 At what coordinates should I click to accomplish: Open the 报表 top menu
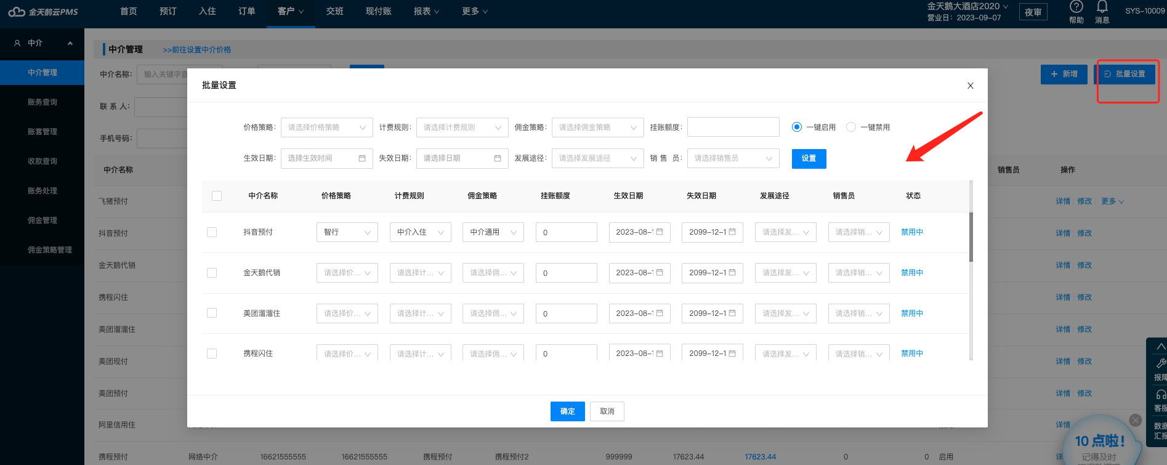click(427, 12)
